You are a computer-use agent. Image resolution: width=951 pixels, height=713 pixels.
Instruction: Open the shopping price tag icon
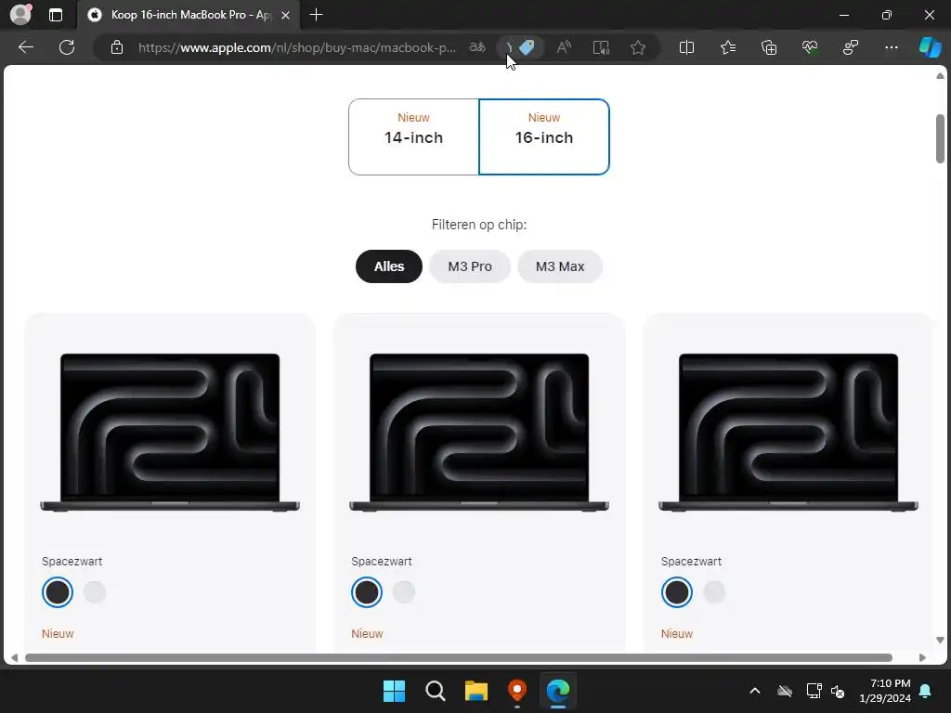click(527, 47)
